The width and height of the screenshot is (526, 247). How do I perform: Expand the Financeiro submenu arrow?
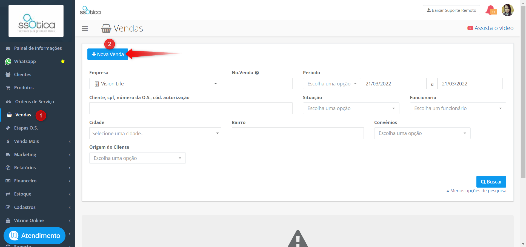pos(70,181)
